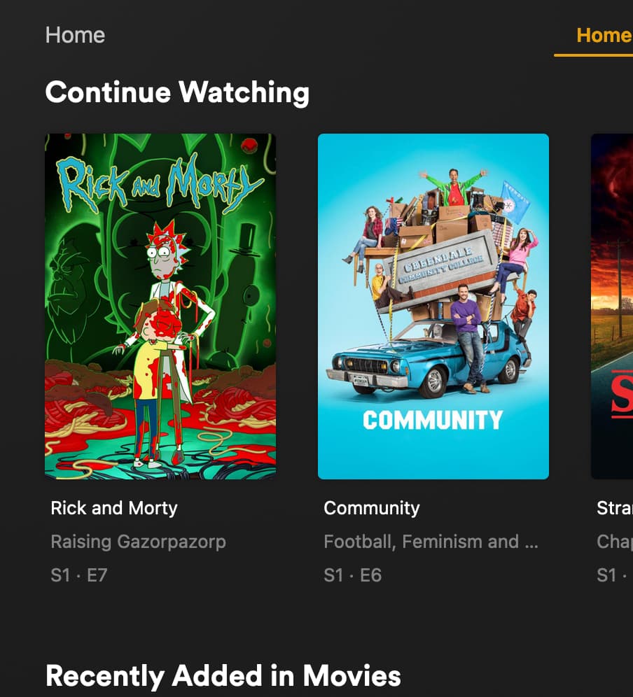Open the Rick and Morty poster
This screenshot has height=697, width=633.
pyautogui.click(x=160, y=307)
